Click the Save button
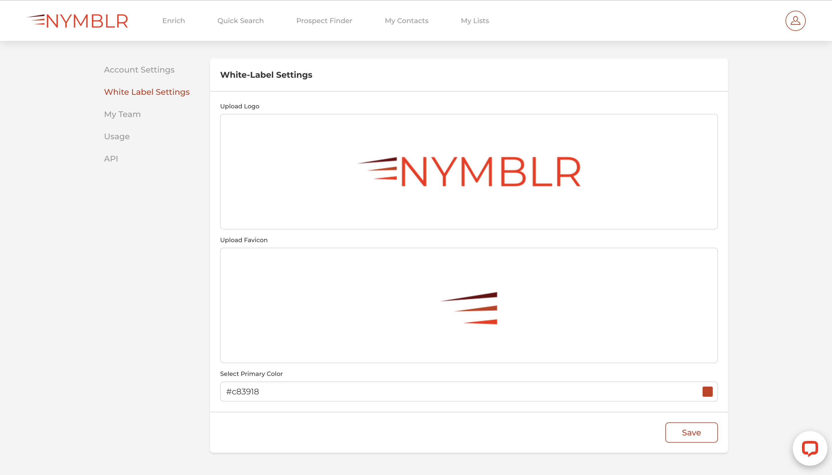The image size is (832, 475). click(x=691, y=432)
